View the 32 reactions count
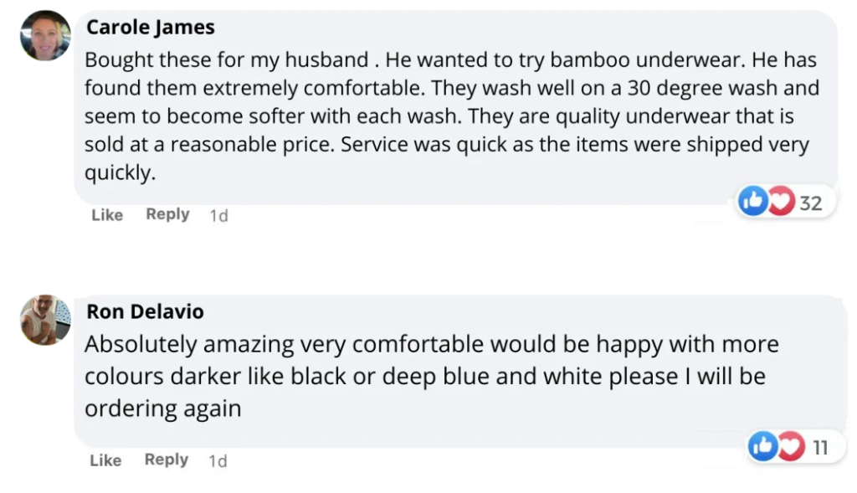The width and height of the screenshot is (857, 493). pyautogui.click(x=810, y=203)
